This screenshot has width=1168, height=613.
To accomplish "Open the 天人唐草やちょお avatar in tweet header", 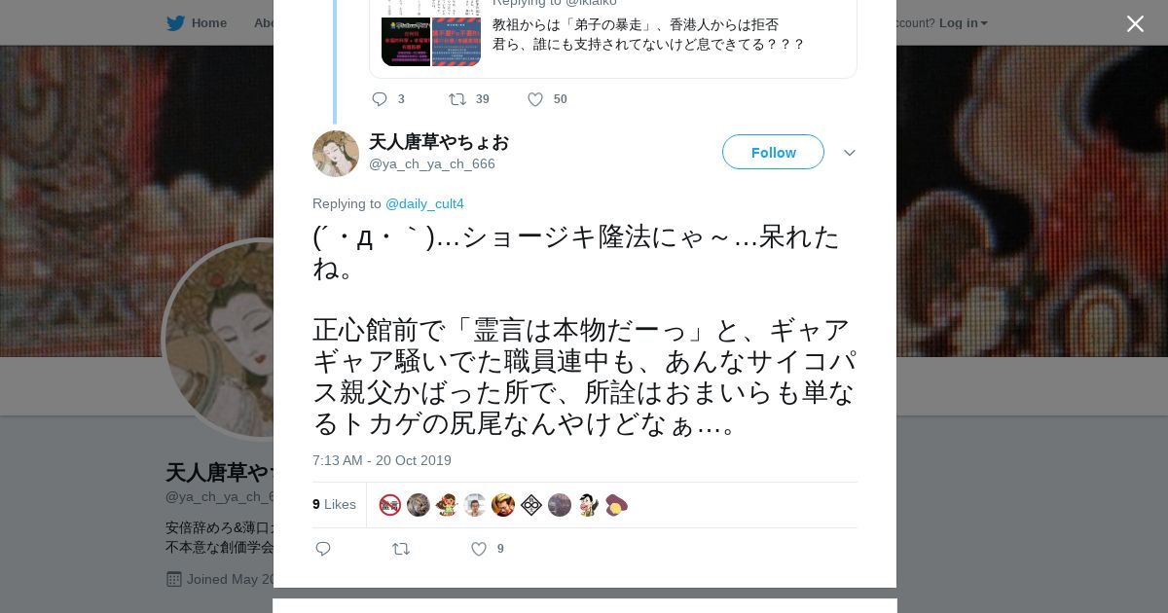I will point(336,154).
